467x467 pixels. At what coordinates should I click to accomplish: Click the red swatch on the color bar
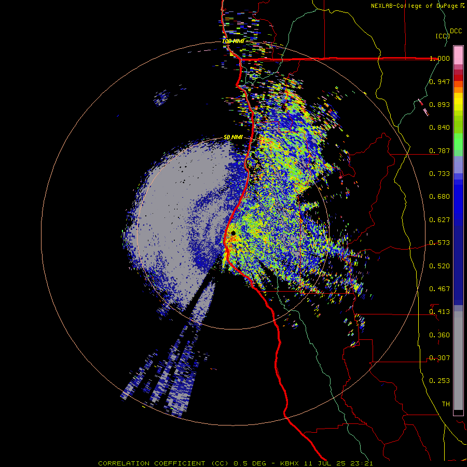tap(458, 78)
